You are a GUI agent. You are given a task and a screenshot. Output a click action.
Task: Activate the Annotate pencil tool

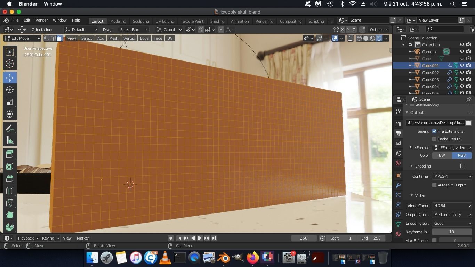pos(10,128)
